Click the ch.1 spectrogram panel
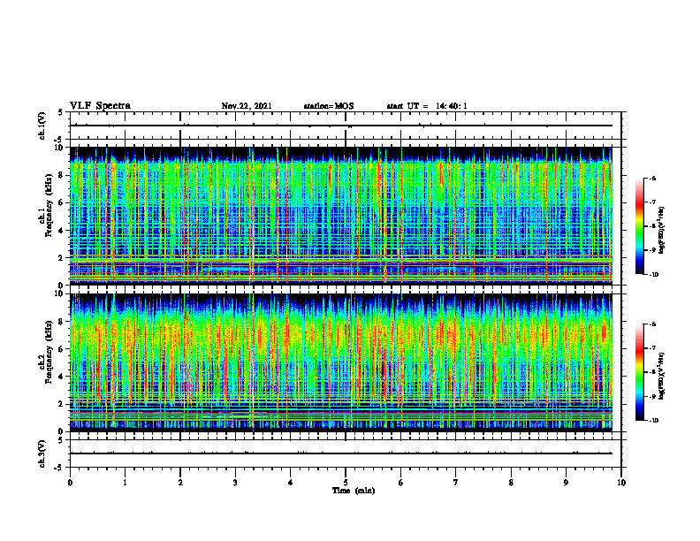The height and width of the screenshot is (541, 700). [341, 216]
